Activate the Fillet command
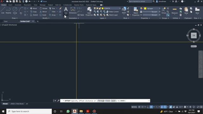 (52, 12)
